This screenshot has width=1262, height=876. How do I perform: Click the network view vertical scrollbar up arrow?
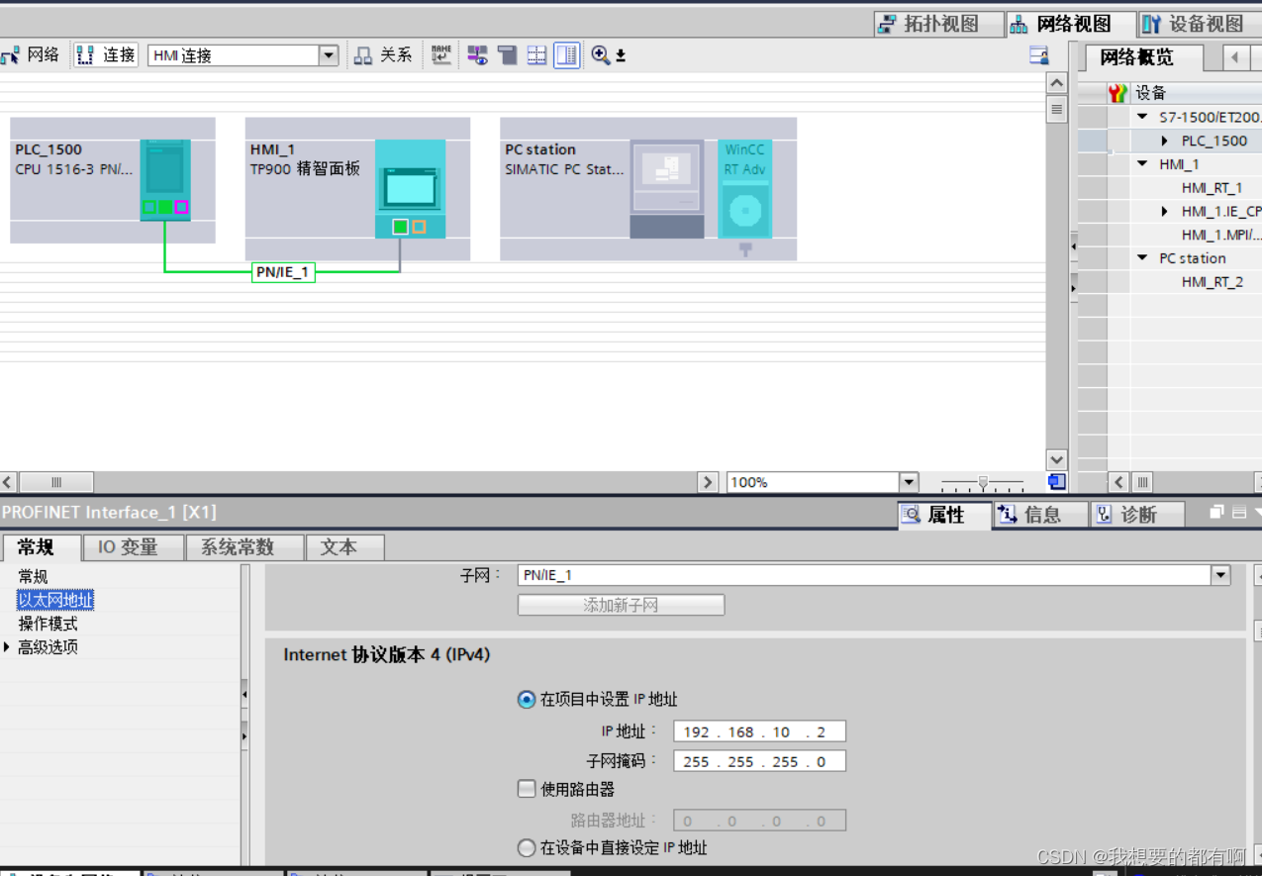point(1056,83)
